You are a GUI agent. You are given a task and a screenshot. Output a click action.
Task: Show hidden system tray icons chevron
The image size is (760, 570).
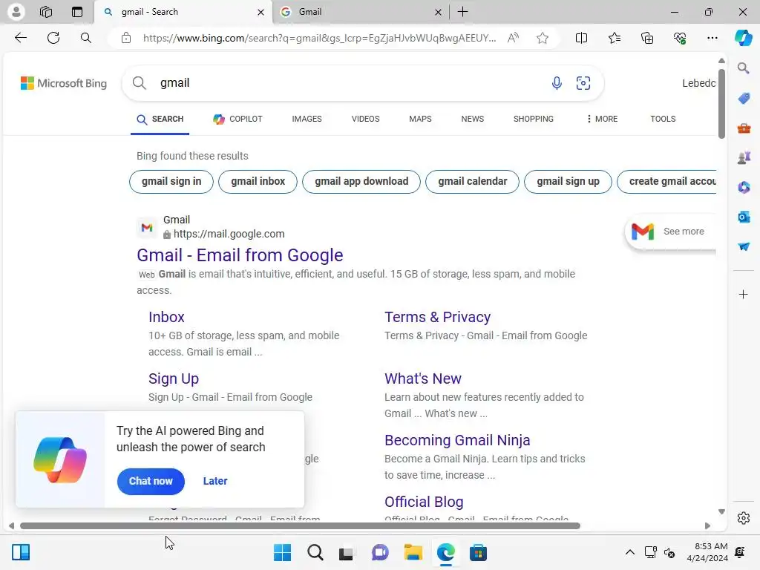tap(629, 552)
